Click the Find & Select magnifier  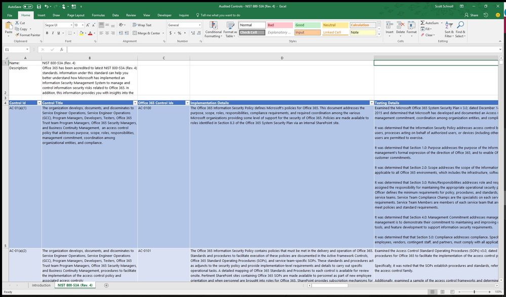point(460,25)
